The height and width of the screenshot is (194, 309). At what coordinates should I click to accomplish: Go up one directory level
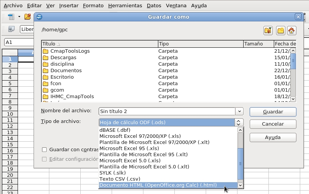click(x=268, y=31)
